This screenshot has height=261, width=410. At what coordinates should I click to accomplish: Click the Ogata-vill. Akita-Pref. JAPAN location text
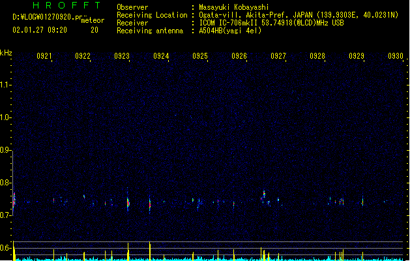[x=299, y=15]
